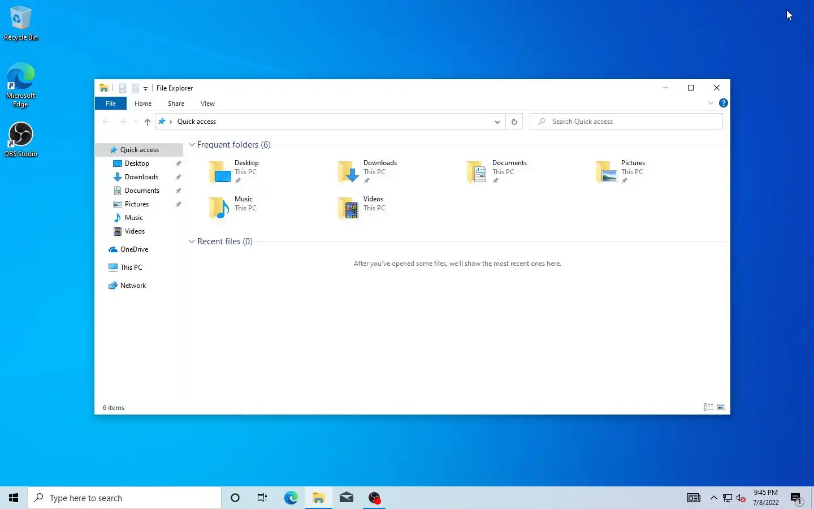This screenshot has width=814, height=509.
Task: Open the Recent locations dropdown arrow
Action: point(135,122)
